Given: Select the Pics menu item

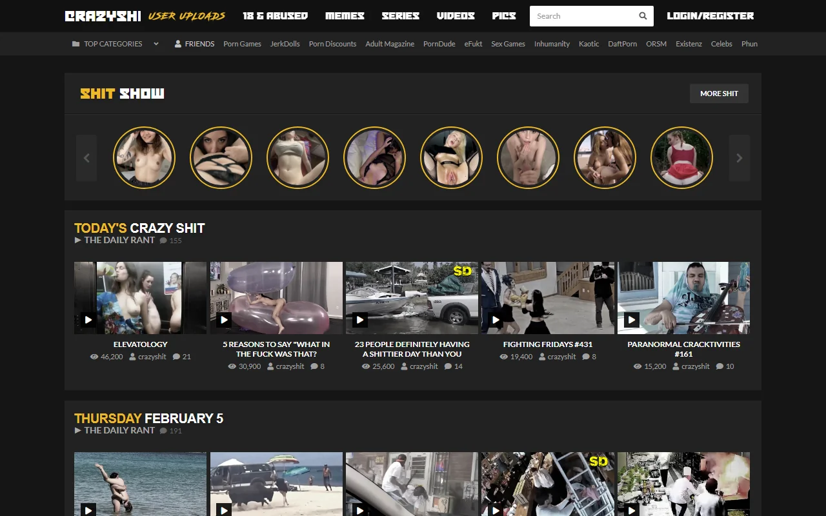Looking at the screenshot, I should click(503, 16).
